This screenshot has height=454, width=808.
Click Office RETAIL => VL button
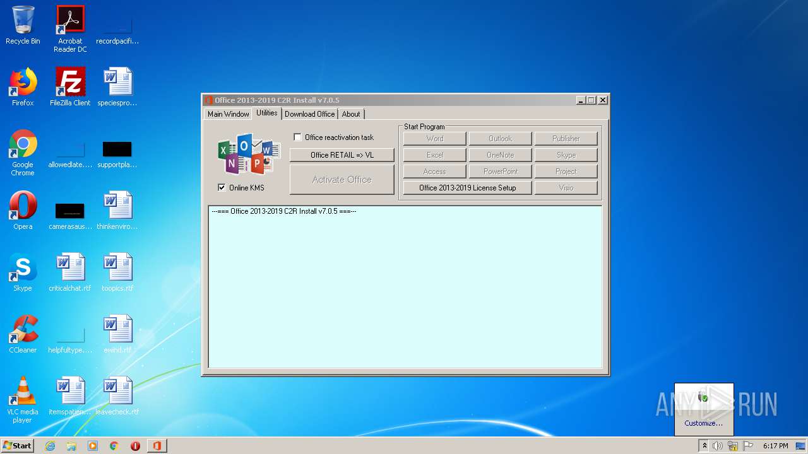click(342, 155)
